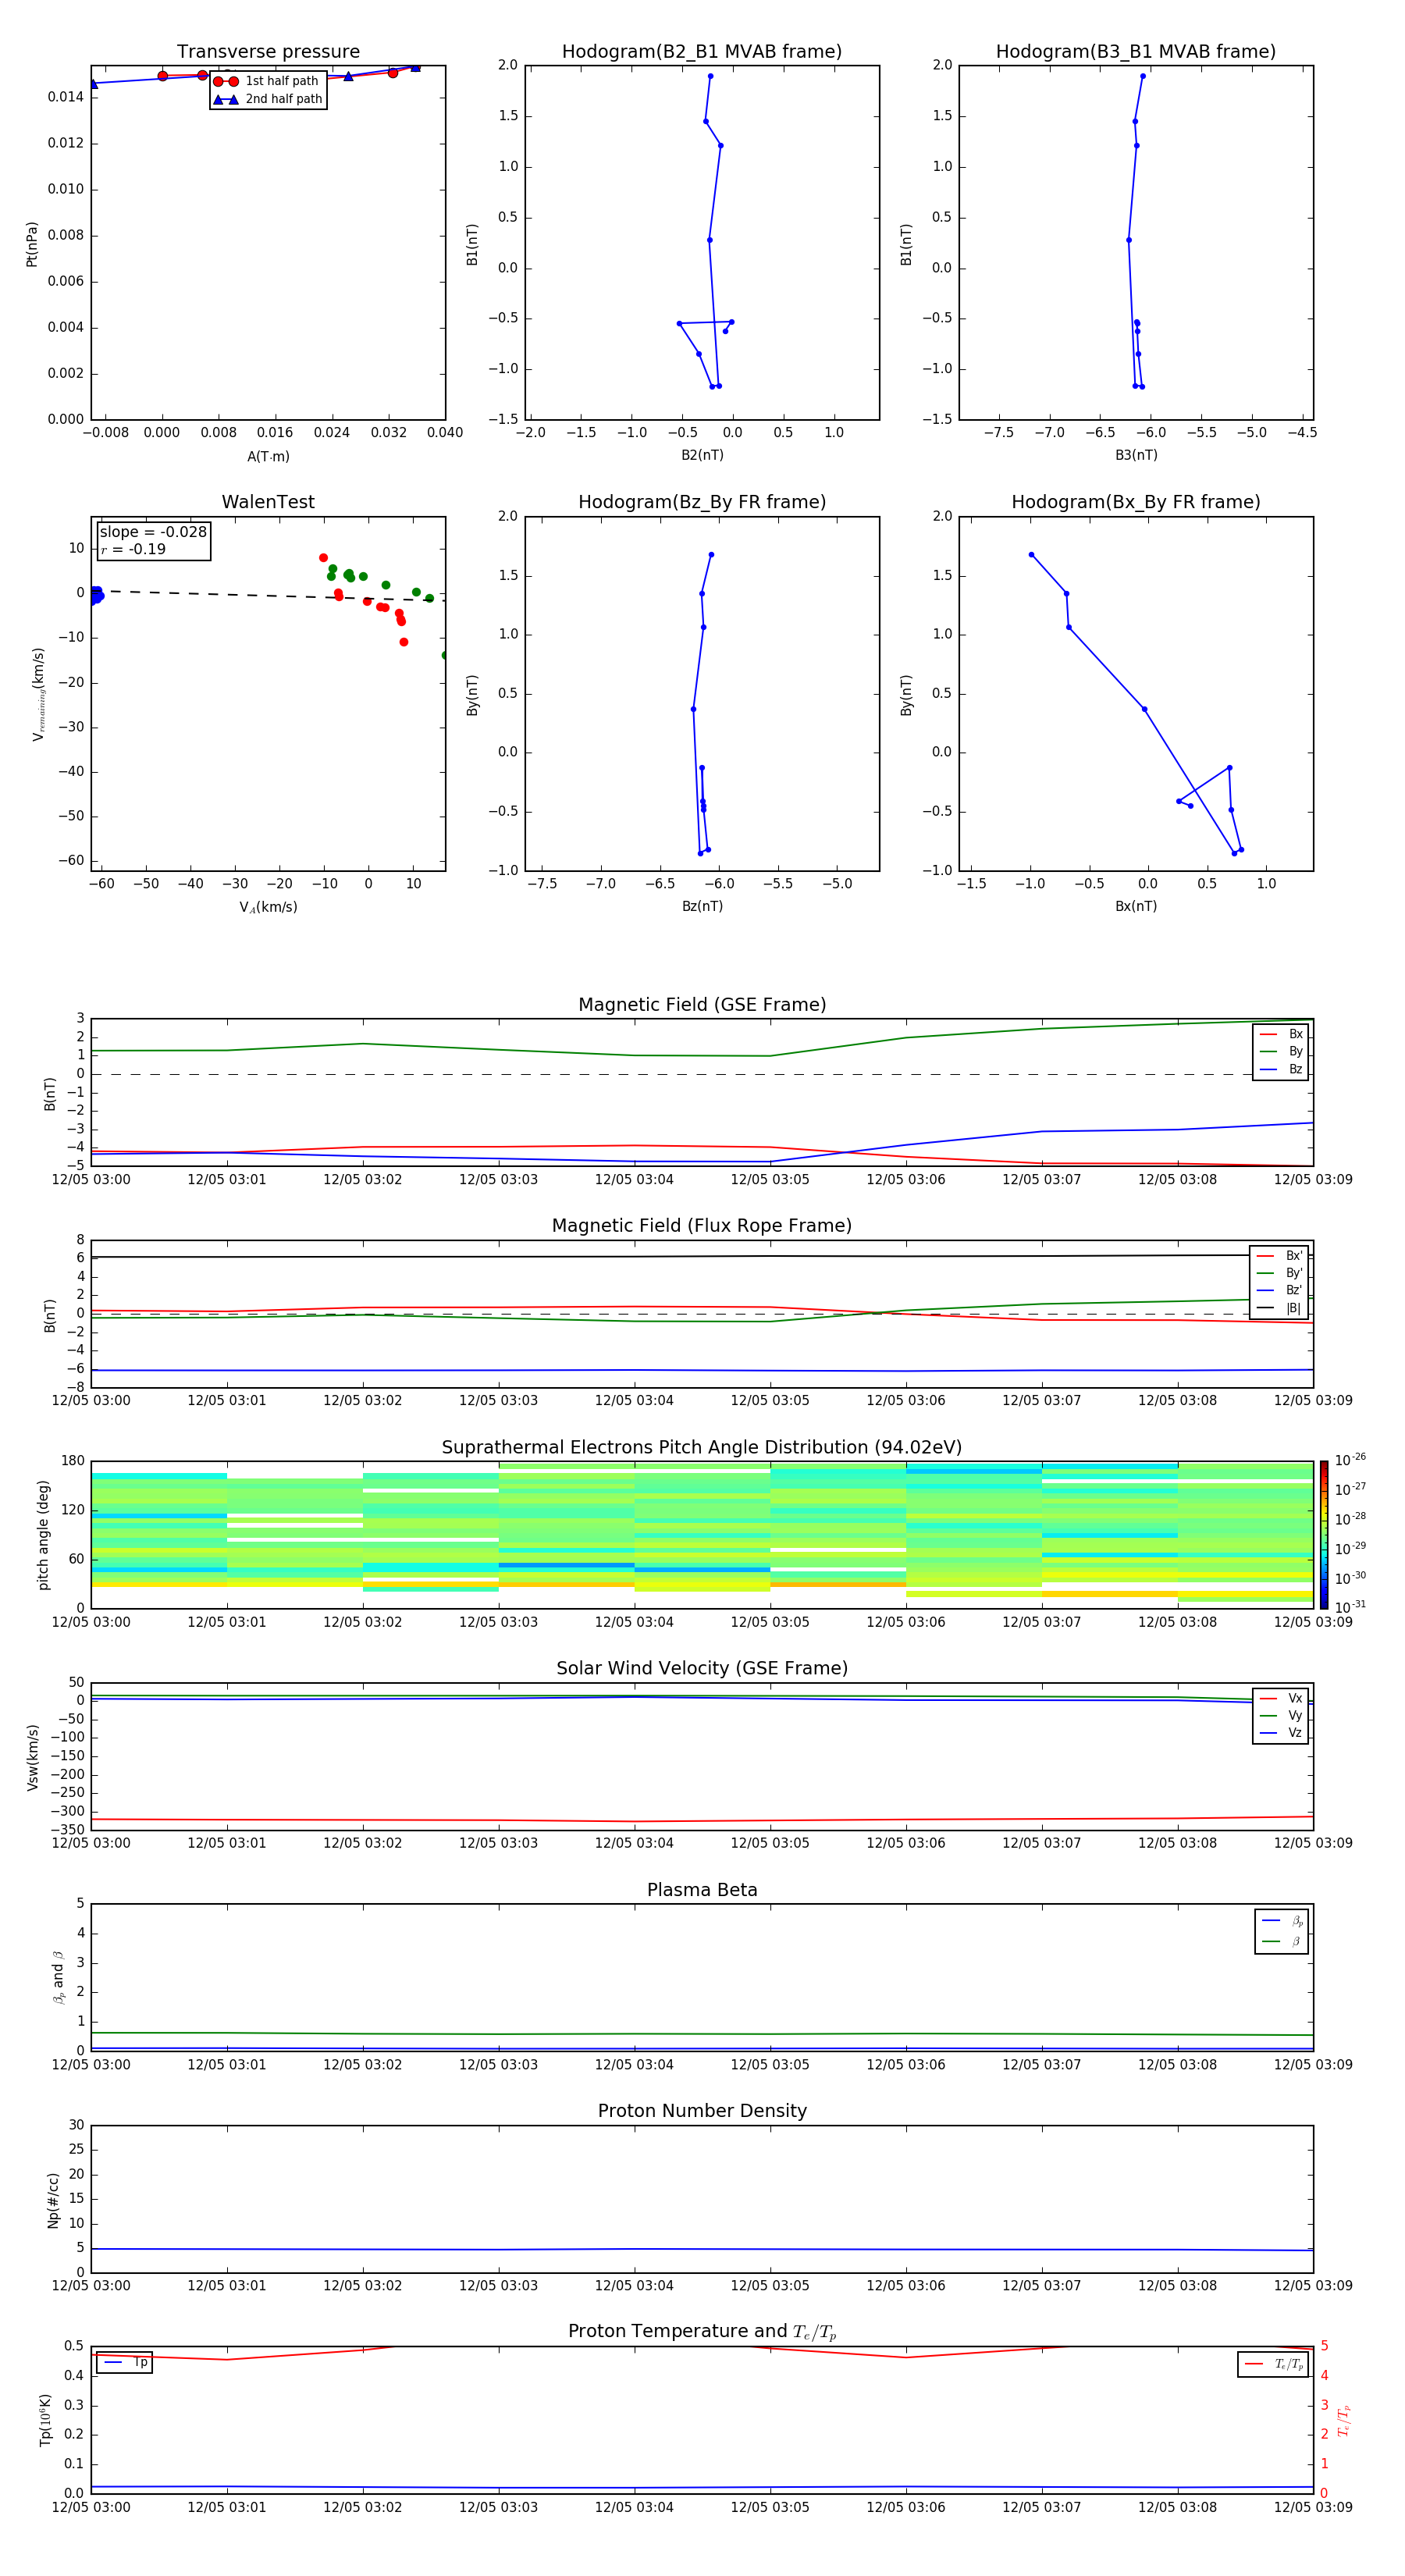Screen dimensions: 1405x2576
Task: Click 'Vy' in solar wind legend
Action: (1281, 1716)
